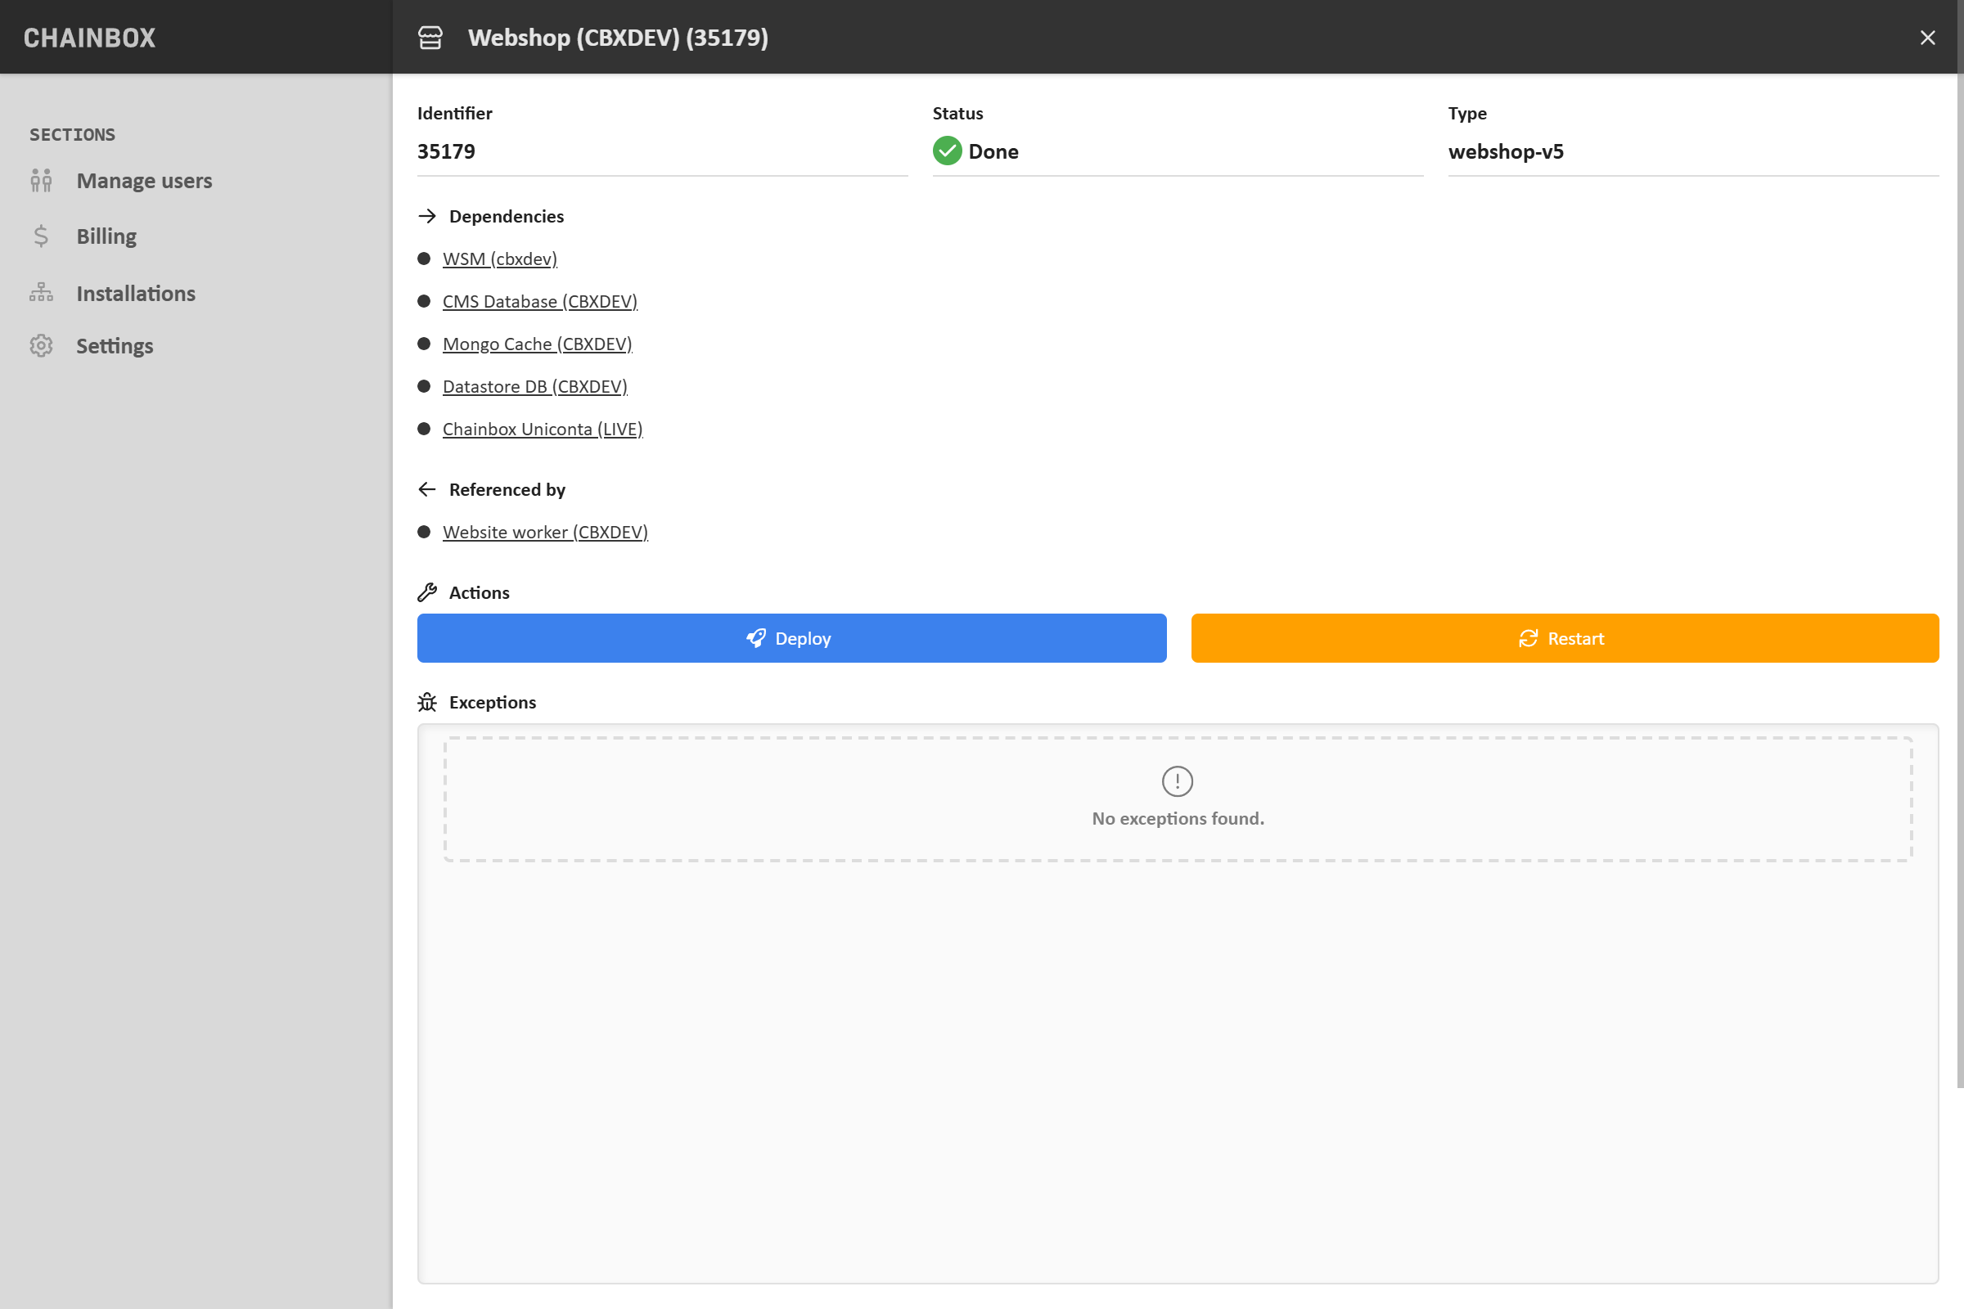Open the Billing section

click(x=106, y=236)
